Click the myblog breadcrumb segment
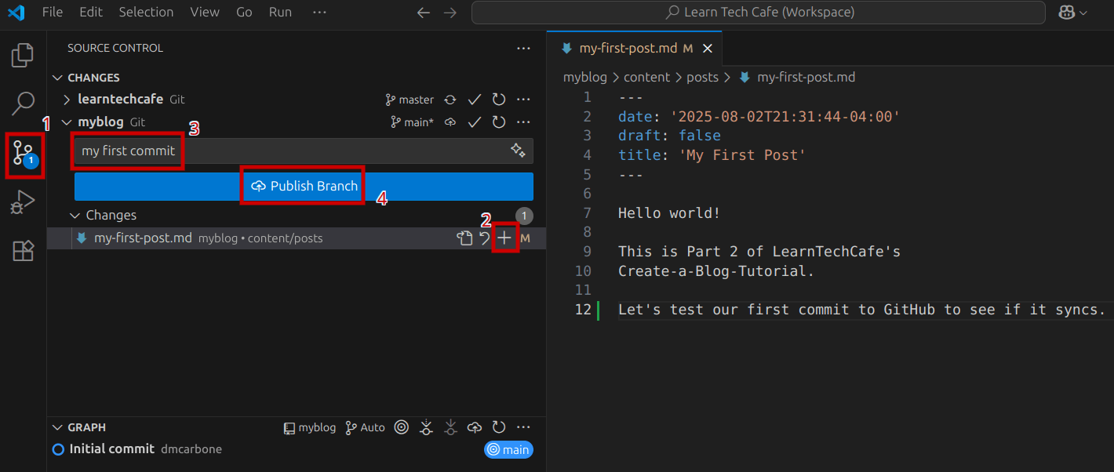Image resolution: width=1114 pixels, height=472 pixels. pyautogui.click(x=585, y=78)
